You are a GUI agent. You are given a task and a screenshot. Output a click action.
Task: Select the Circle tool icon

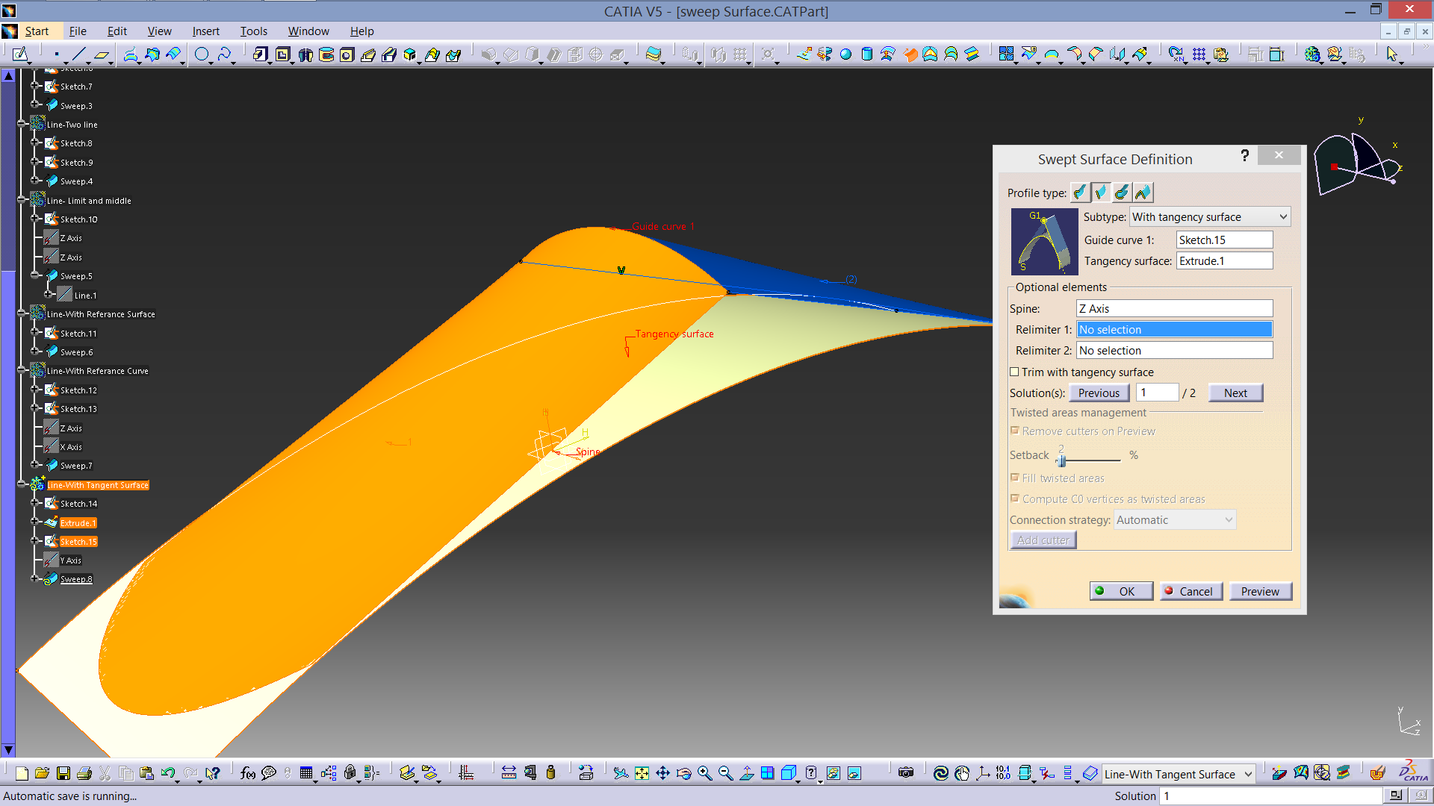(x=202, y=54)
